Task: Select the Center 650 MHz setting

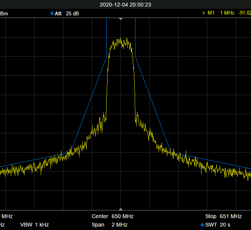Action: point(113,216)
